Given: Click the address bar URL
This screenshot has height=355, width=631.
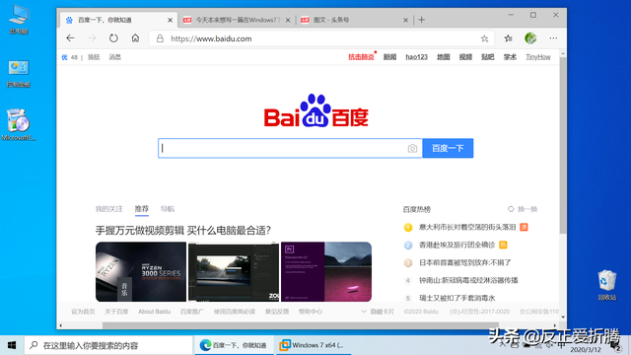Looking at the screenshot, I should 211,38.
